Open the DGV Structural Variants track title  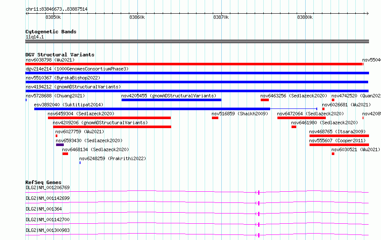coord(60,55)
